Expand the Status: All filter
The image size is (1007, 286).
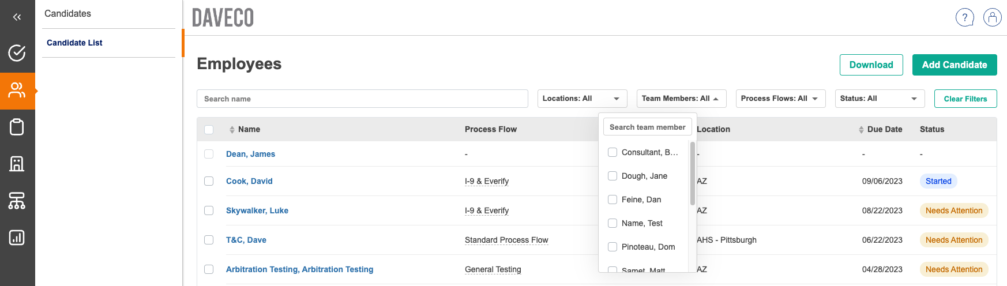pos(879,99)
